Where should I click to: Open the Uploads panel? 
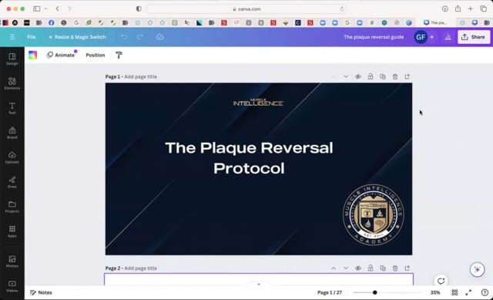click(x=12, y=157)
